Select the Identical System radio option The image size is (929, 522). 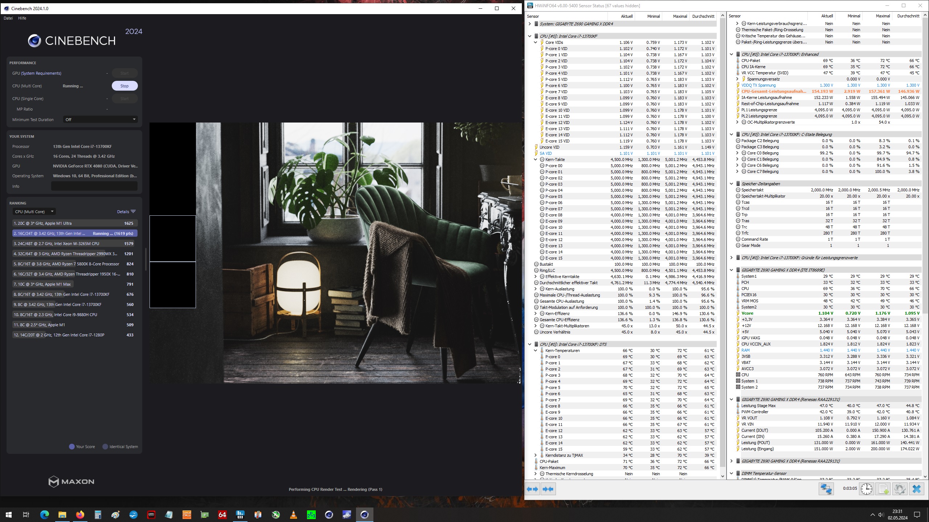106,447
